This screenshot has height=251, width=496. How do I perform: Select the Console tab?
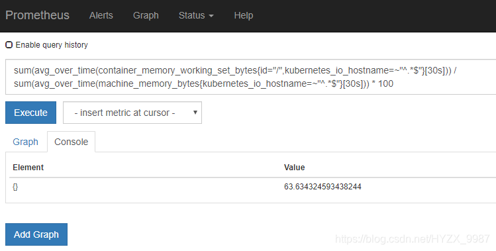[x=71, y=142]
